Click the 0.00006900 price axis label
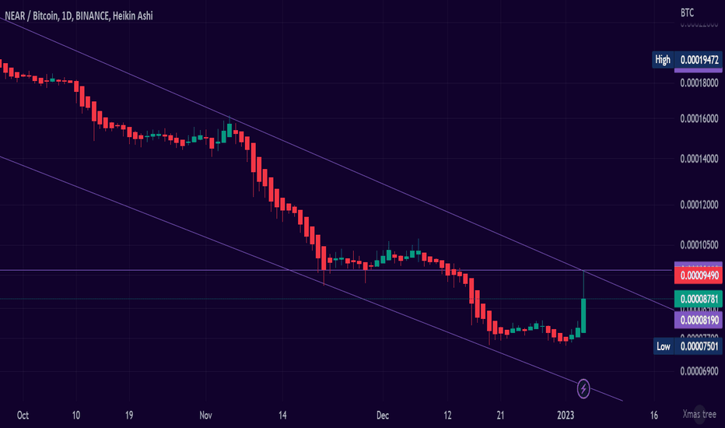This screenshot has width=725, height=428. click(x=699, y=371)
